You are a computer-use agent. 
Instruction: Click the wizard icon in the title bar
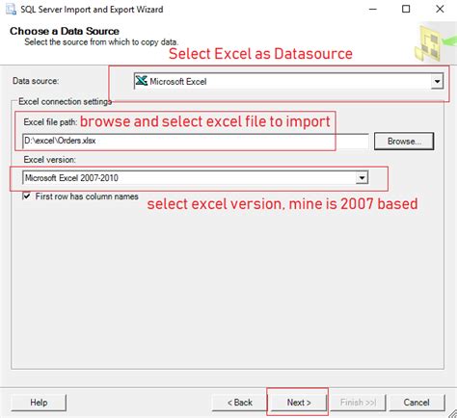11,10
